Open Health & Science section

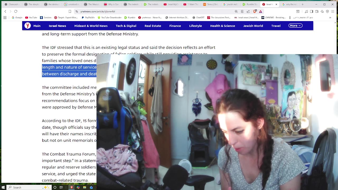(x=223, y=26)
